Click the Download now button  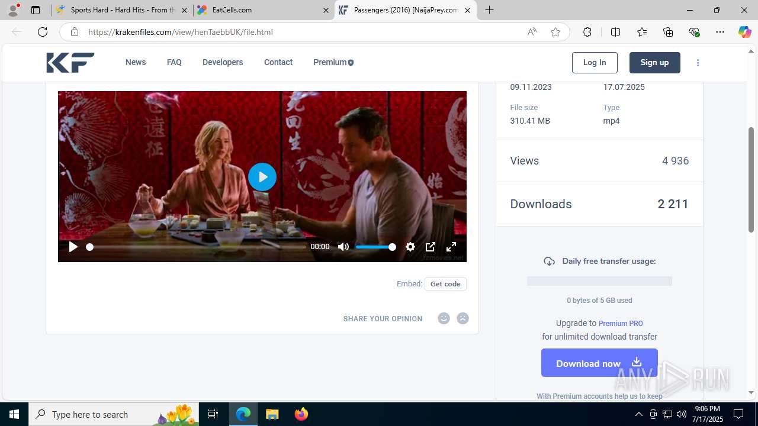[599, 363]
